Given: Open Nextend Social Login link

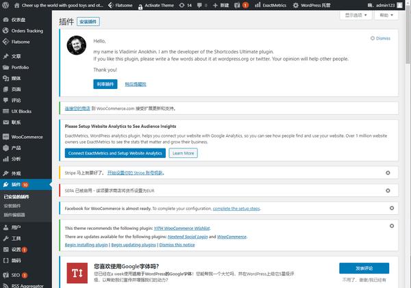Looking at the screenshot, I should pos(188,237).
